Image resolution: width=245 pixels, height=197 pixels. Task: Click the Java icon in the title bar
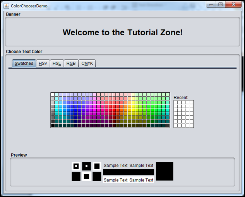click(x=6, y=6)
